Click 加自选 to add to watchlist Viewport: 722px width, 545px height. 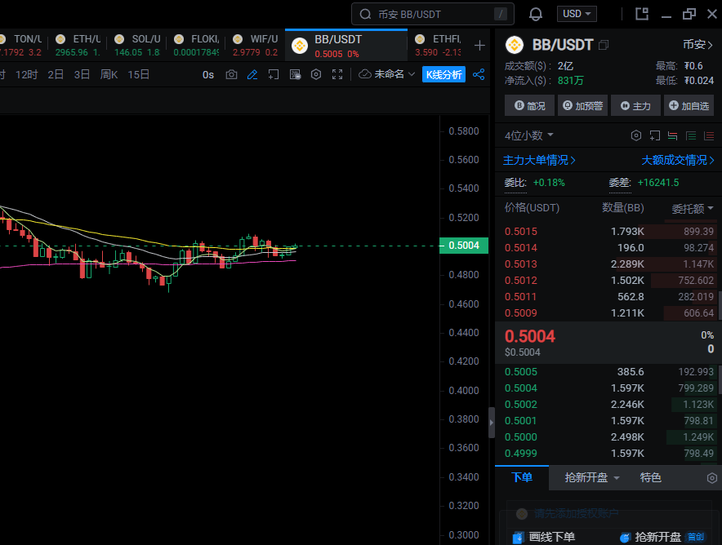689,106
